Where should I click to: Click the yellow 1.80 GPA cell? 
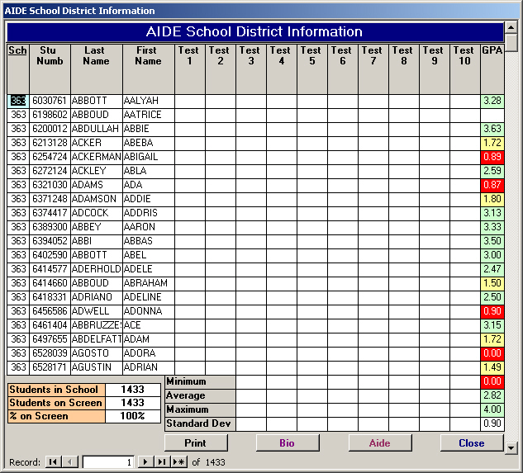click(492, 199)
